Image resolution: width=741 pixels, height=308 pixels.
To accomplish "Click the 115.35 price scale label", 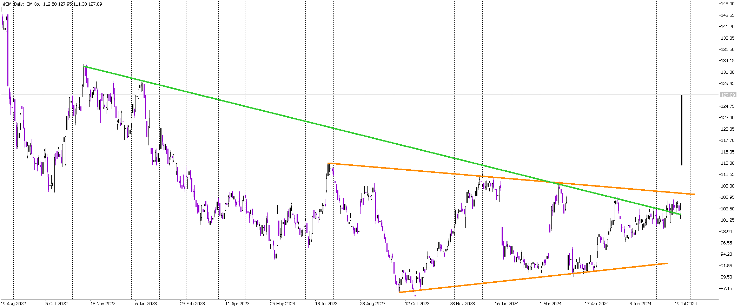I will [727, 152].
